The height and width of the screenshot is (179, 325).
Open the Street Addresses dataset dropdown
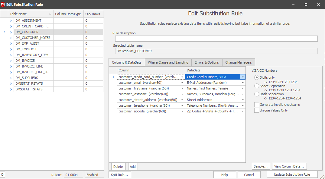(242, 100)
